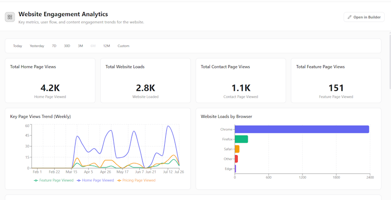Viewport: 391px width, 200px height.
Task: Select the Today time range
Action: 17,46
